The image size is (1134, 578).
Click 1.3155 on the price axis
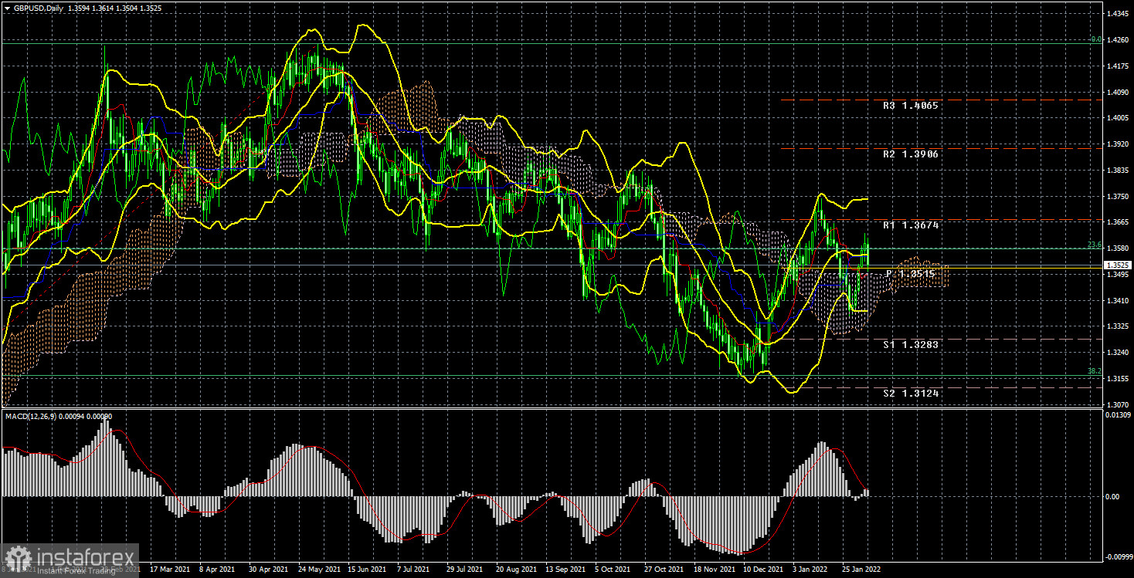(x=1117, y=379)
